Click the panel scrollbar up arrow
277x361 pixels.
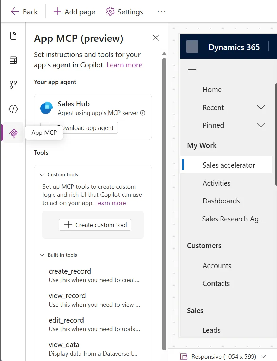pyautogui.click(x=164, y=54)
